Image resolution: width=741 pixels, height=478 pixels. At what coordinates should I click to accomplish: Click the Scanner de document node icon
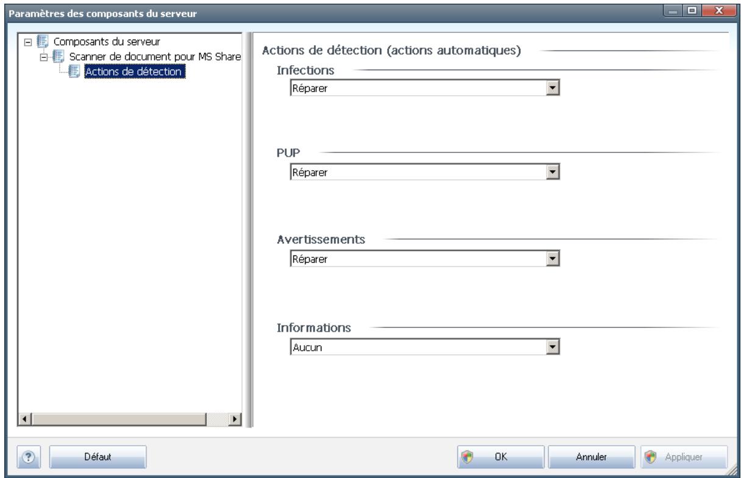[59, 57]
